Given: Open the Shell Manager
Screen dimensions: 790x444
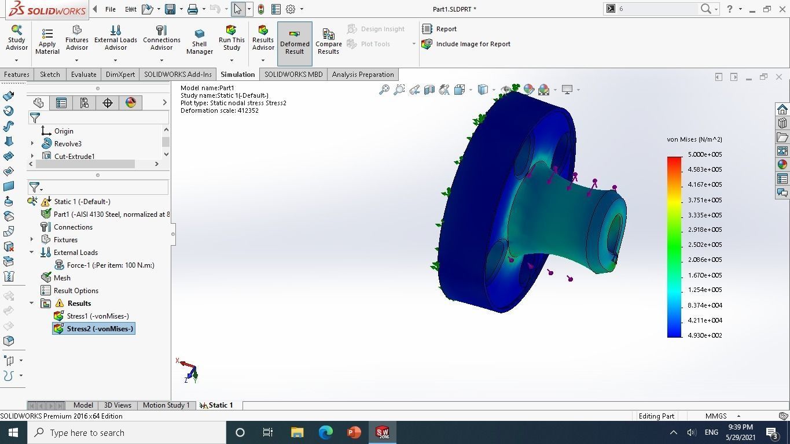Looking at the screenshot, I should click(x=200, y=42).
